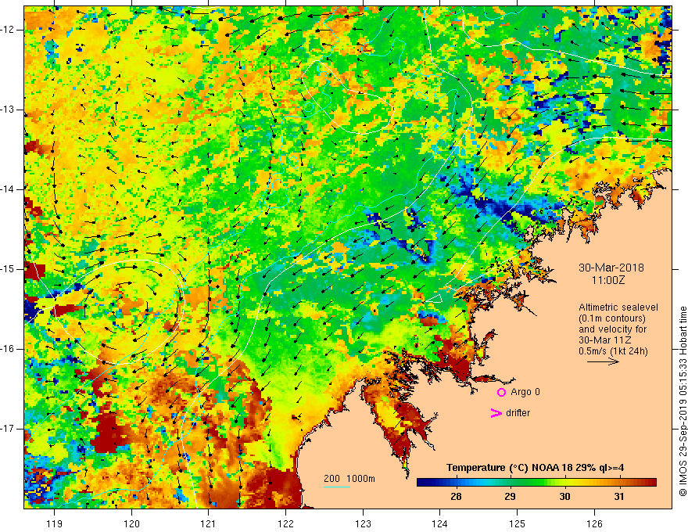Click the time label 11:00Z
Image resolution: width=688 pixels, height=532 pixels.
click(607, 280)
